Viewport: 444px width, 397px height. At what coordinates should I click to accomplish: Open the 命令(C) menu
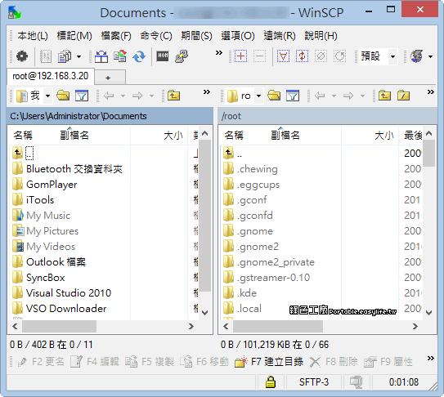click(x=156, y=36)
